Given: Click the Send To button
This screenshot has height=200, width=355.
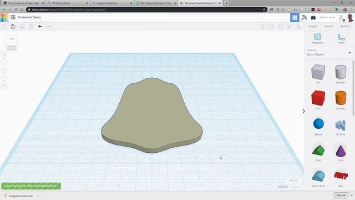Looking at the screenshot, I should [345, 26].
